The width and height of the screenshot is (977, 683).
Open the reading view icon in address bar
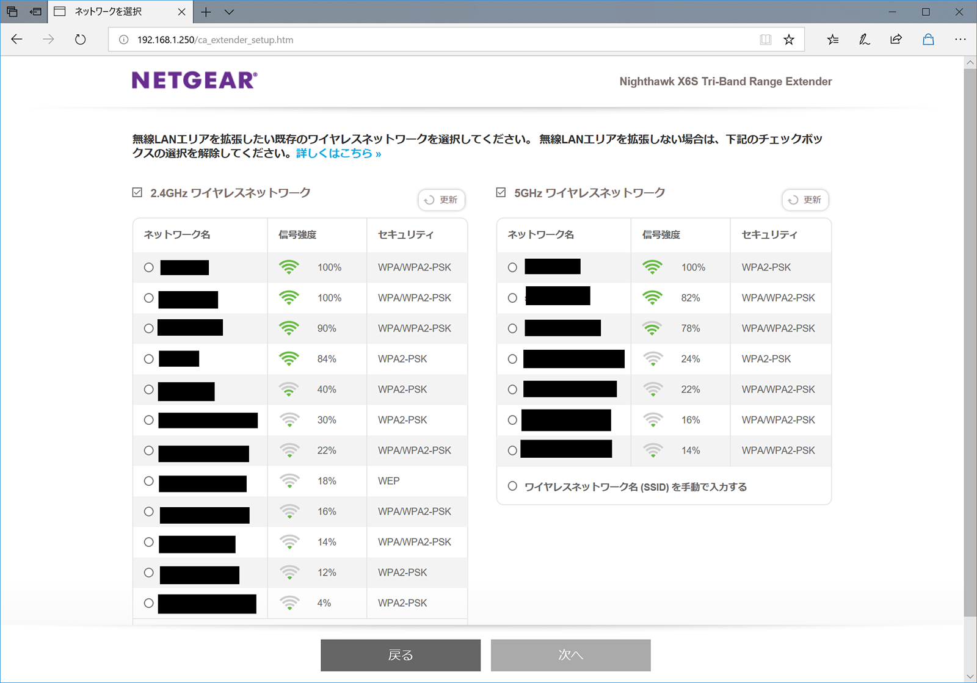(x=765, y=40)
